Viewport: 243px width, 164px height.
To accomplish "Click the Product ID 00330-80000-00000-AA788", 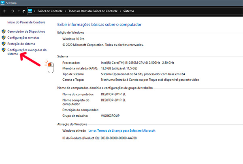I will tap(119, 138).
